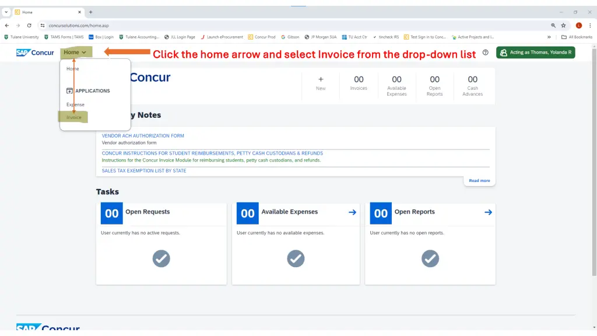The height and width of the screenshot is (336, 597).
Task: Click the Open Requests checkmark icon
Action: pyautogui.click(x=161, y=258)
